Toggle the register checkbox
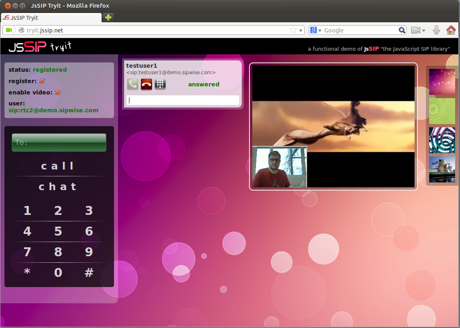This screenshot has height=328, width=460. point(42,81)
